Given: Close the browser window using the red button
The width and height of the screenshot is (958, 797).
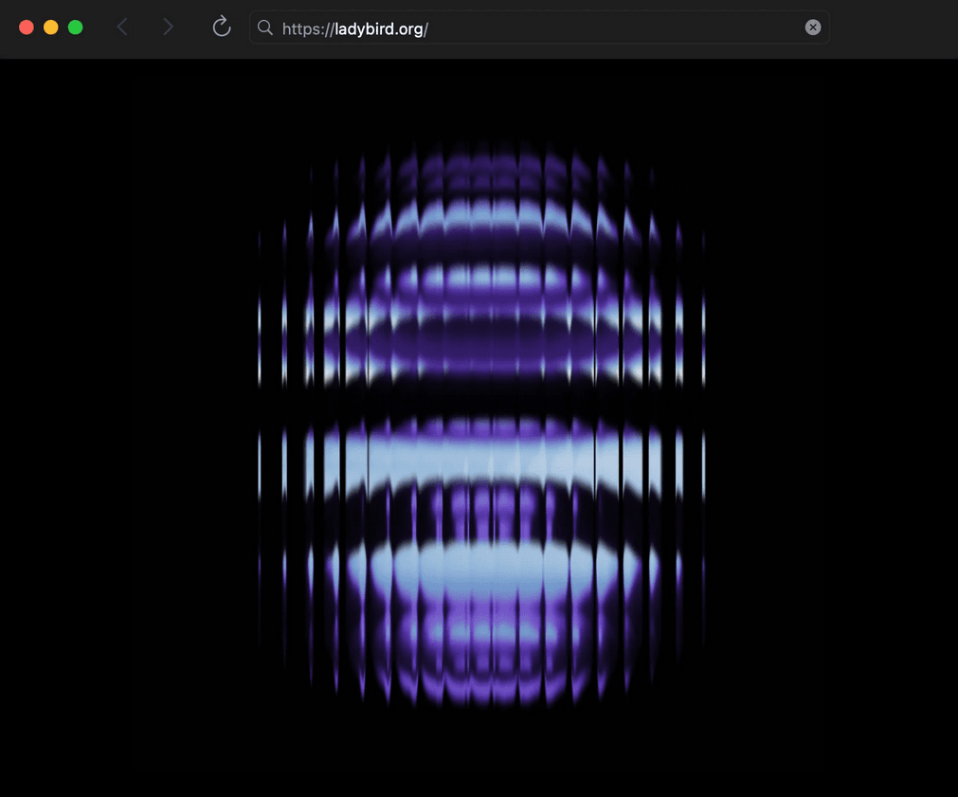Looking at the screenshot, I should (x=27, y=27).
